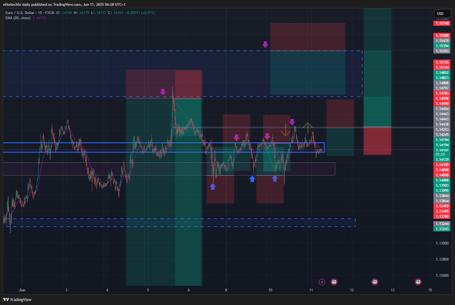Click the red 1.14598 price label
The image size is (455, 305).
coord(442,99)
